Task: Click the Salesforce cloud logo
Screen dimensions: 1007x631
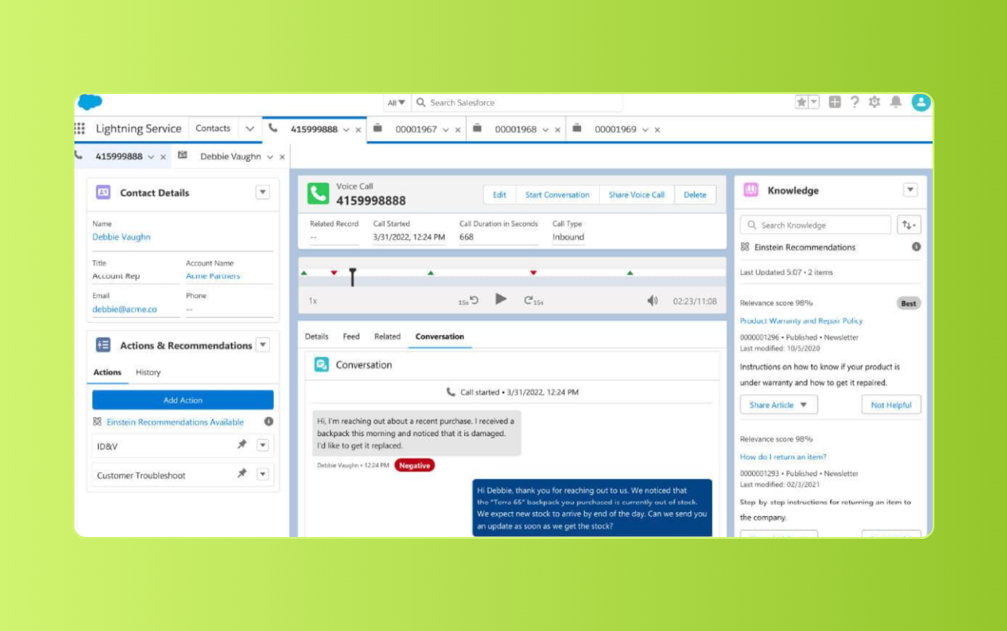Action: tap(90, 102)
